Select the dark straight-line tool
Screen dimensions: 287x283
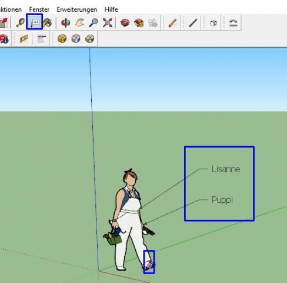pos(193,23)
